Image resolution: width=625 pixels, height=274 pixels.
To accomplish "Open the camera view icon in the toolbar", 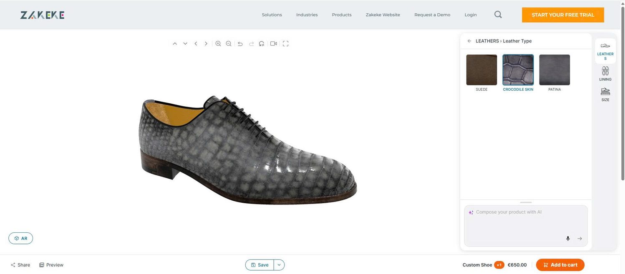I will point(274,44).
